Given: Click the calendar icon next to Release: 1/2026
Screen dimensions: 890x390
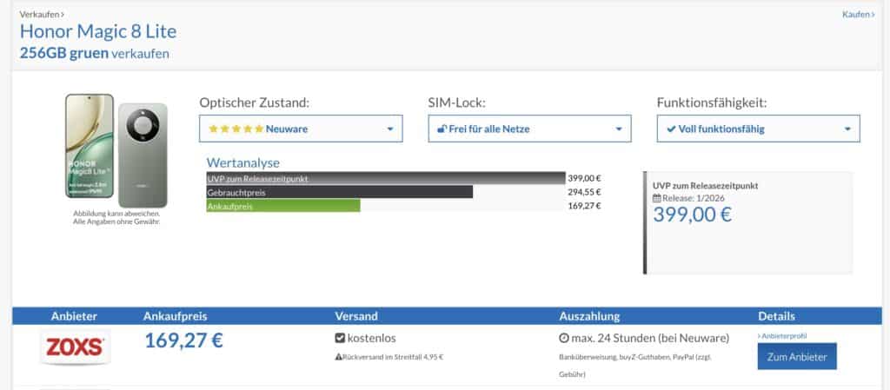Looking at the screenshot, I should coord(657,198).
